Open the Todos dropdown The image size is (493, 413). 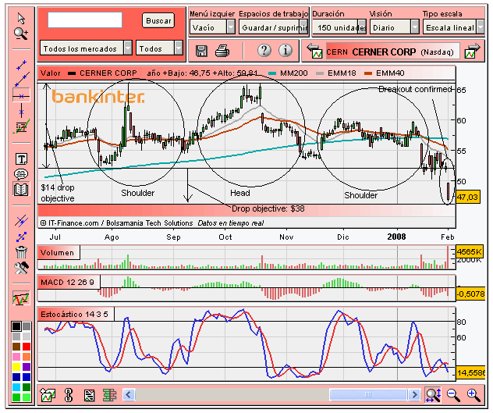[x=159, y=48]
